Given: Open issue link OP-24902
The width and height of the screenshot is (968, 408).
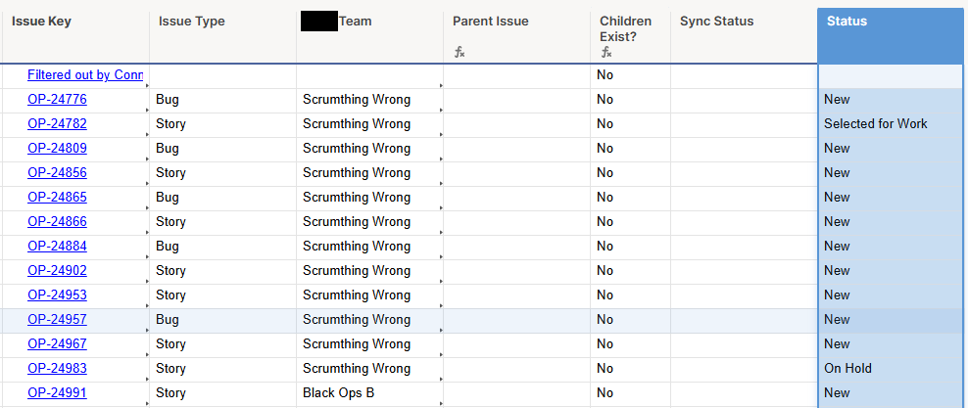Looking at the screenshot, I should [57, 271].
